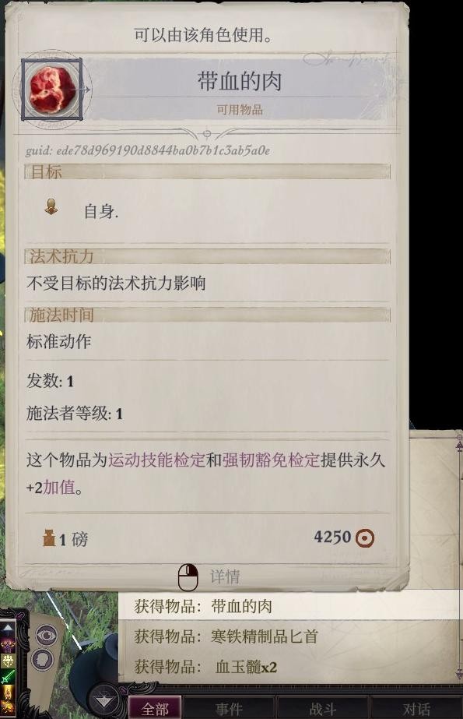Click the weight icon beside 1 磅

[x=49, y=537]
